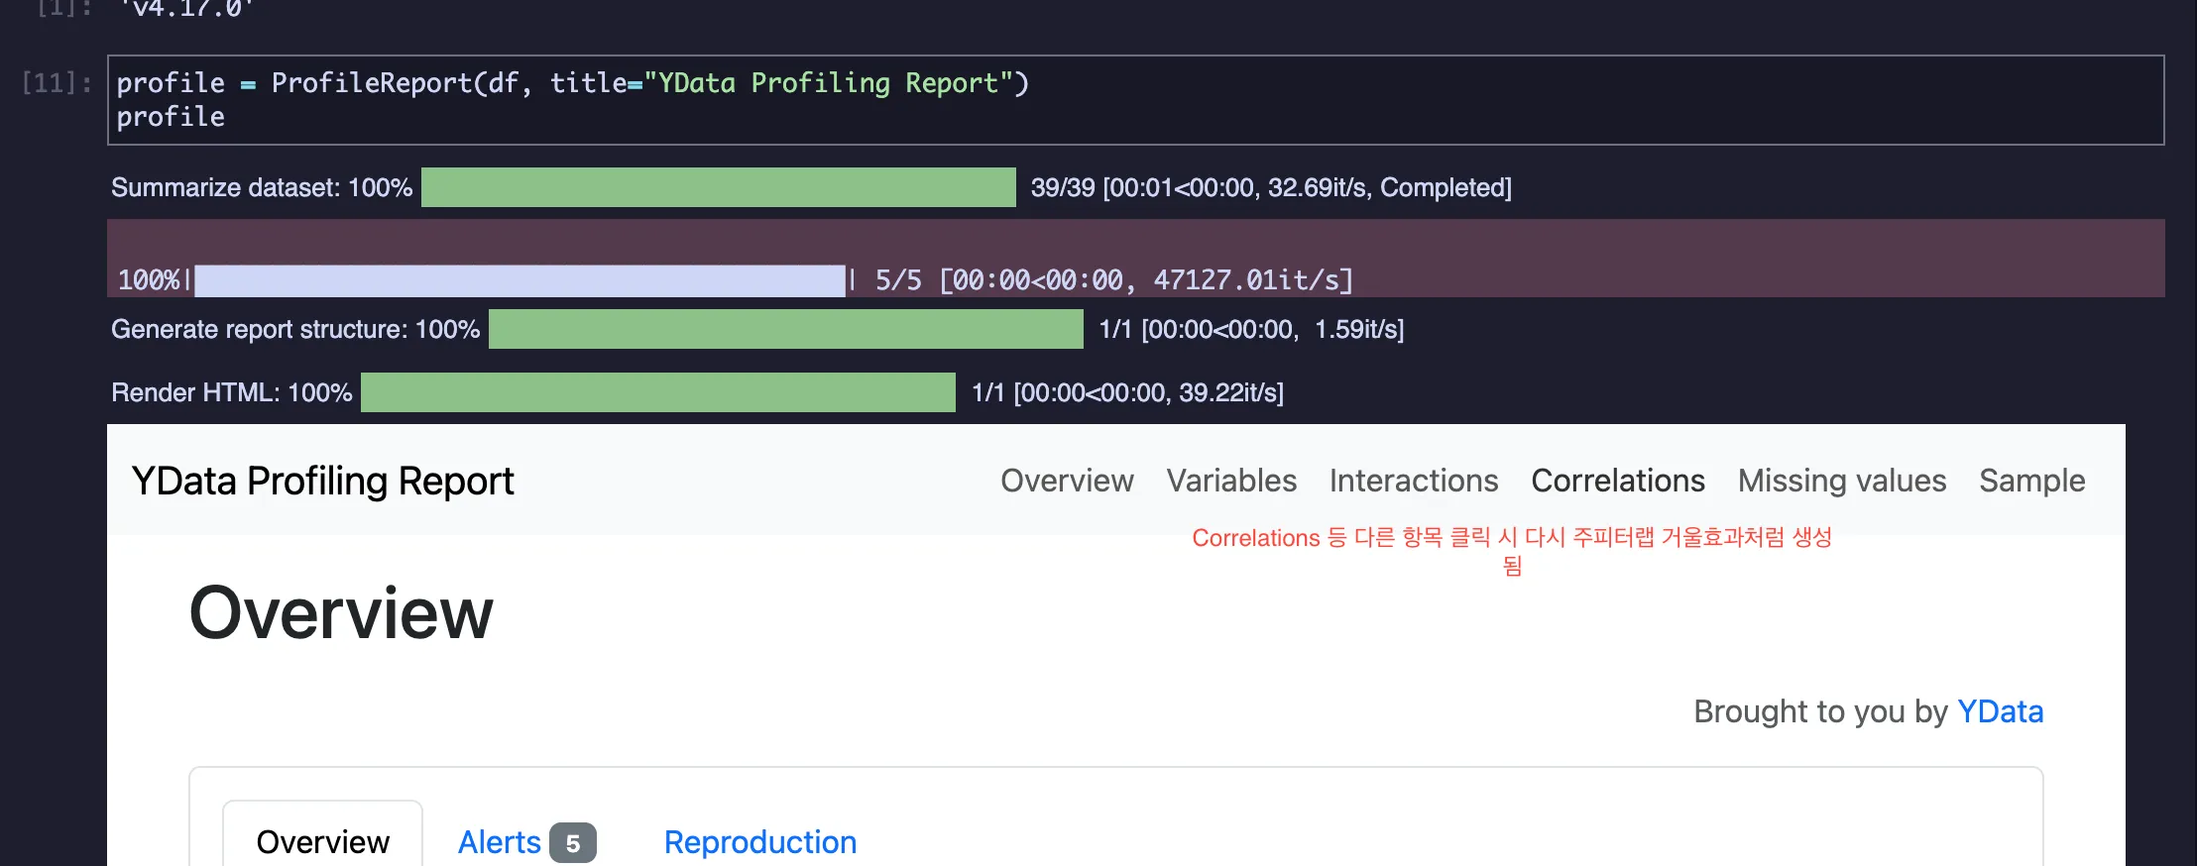This screenshot has width=2197, height=866.
Task: Switch to the Alerts tab
Action: click(499, 842)
